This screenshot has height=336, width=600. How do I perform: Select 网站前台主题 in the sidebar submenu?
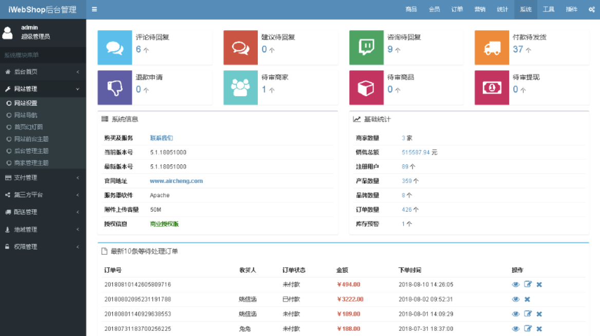coord(31,139)
